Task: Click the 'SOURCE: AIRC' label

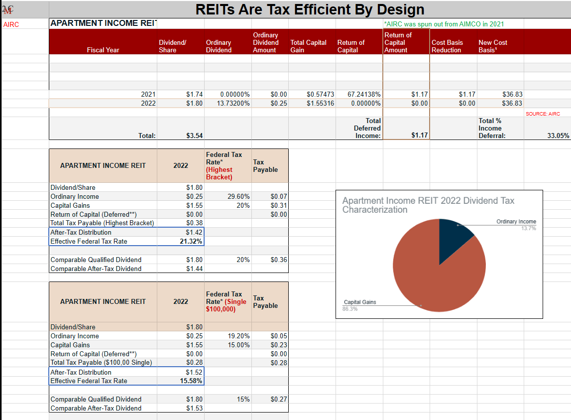Action: (x=543, y=114)
